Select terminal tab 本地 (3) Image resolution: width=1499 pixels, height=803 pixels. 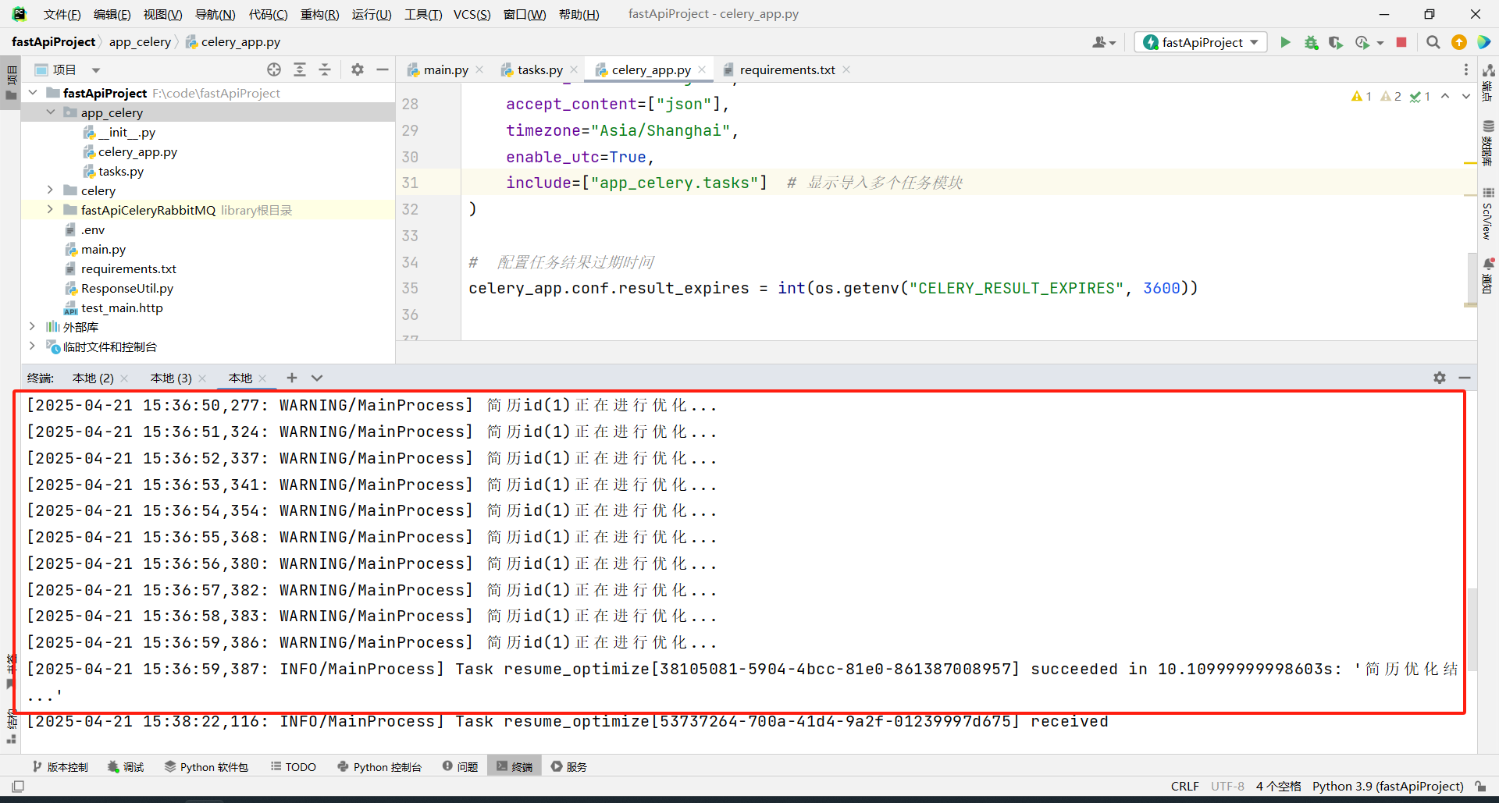(171, 378)
